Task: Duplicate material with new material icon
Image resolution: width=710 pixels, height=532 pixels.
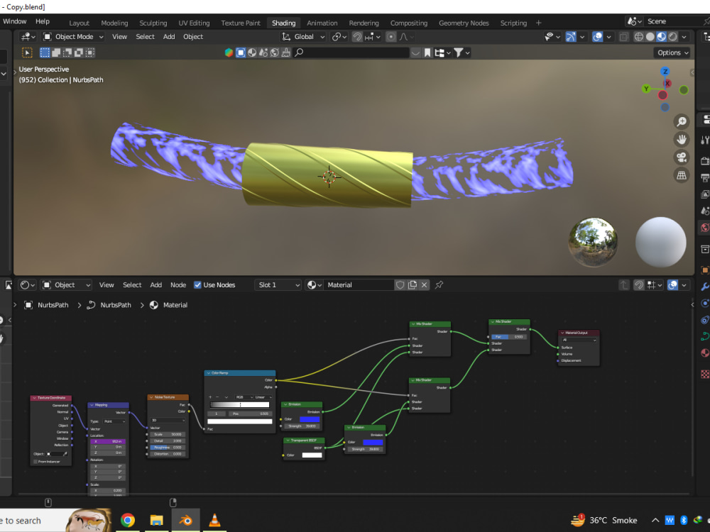Action: click(412, 285)
